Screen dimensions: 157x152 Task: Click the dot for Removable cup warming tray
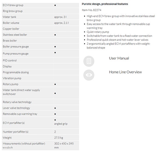click(55, 114)
